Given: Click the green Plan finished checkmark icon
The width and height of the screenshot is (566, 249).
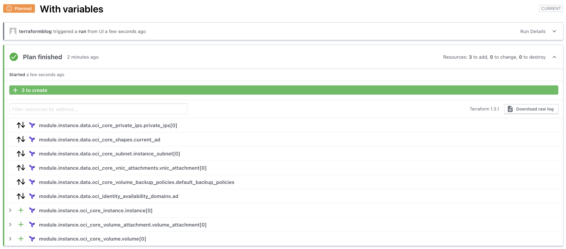Looking at the screenshot, I should (x=14, y=57).
